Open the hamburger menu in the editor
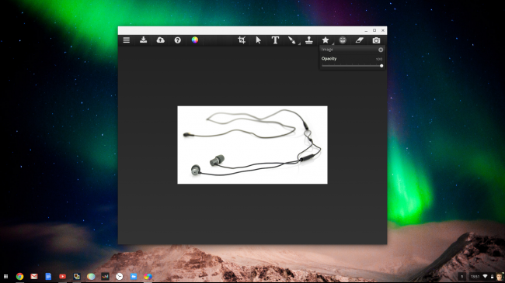 (x=126, y=40)
